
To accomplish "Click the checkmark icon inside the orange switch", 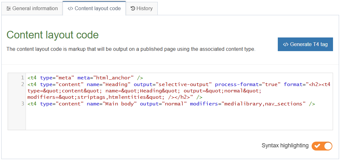I will (317, 146).
